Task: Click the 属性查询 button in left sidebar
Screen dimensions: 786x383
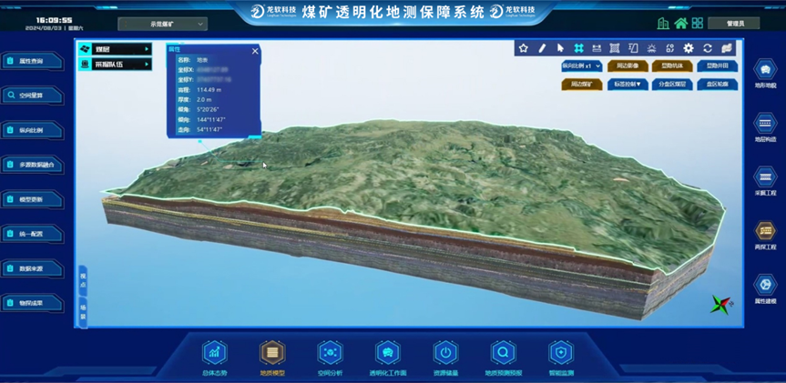Action: (33, 61)
